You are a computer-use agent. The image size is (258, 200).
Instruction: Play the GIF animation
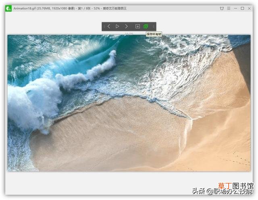117,26
